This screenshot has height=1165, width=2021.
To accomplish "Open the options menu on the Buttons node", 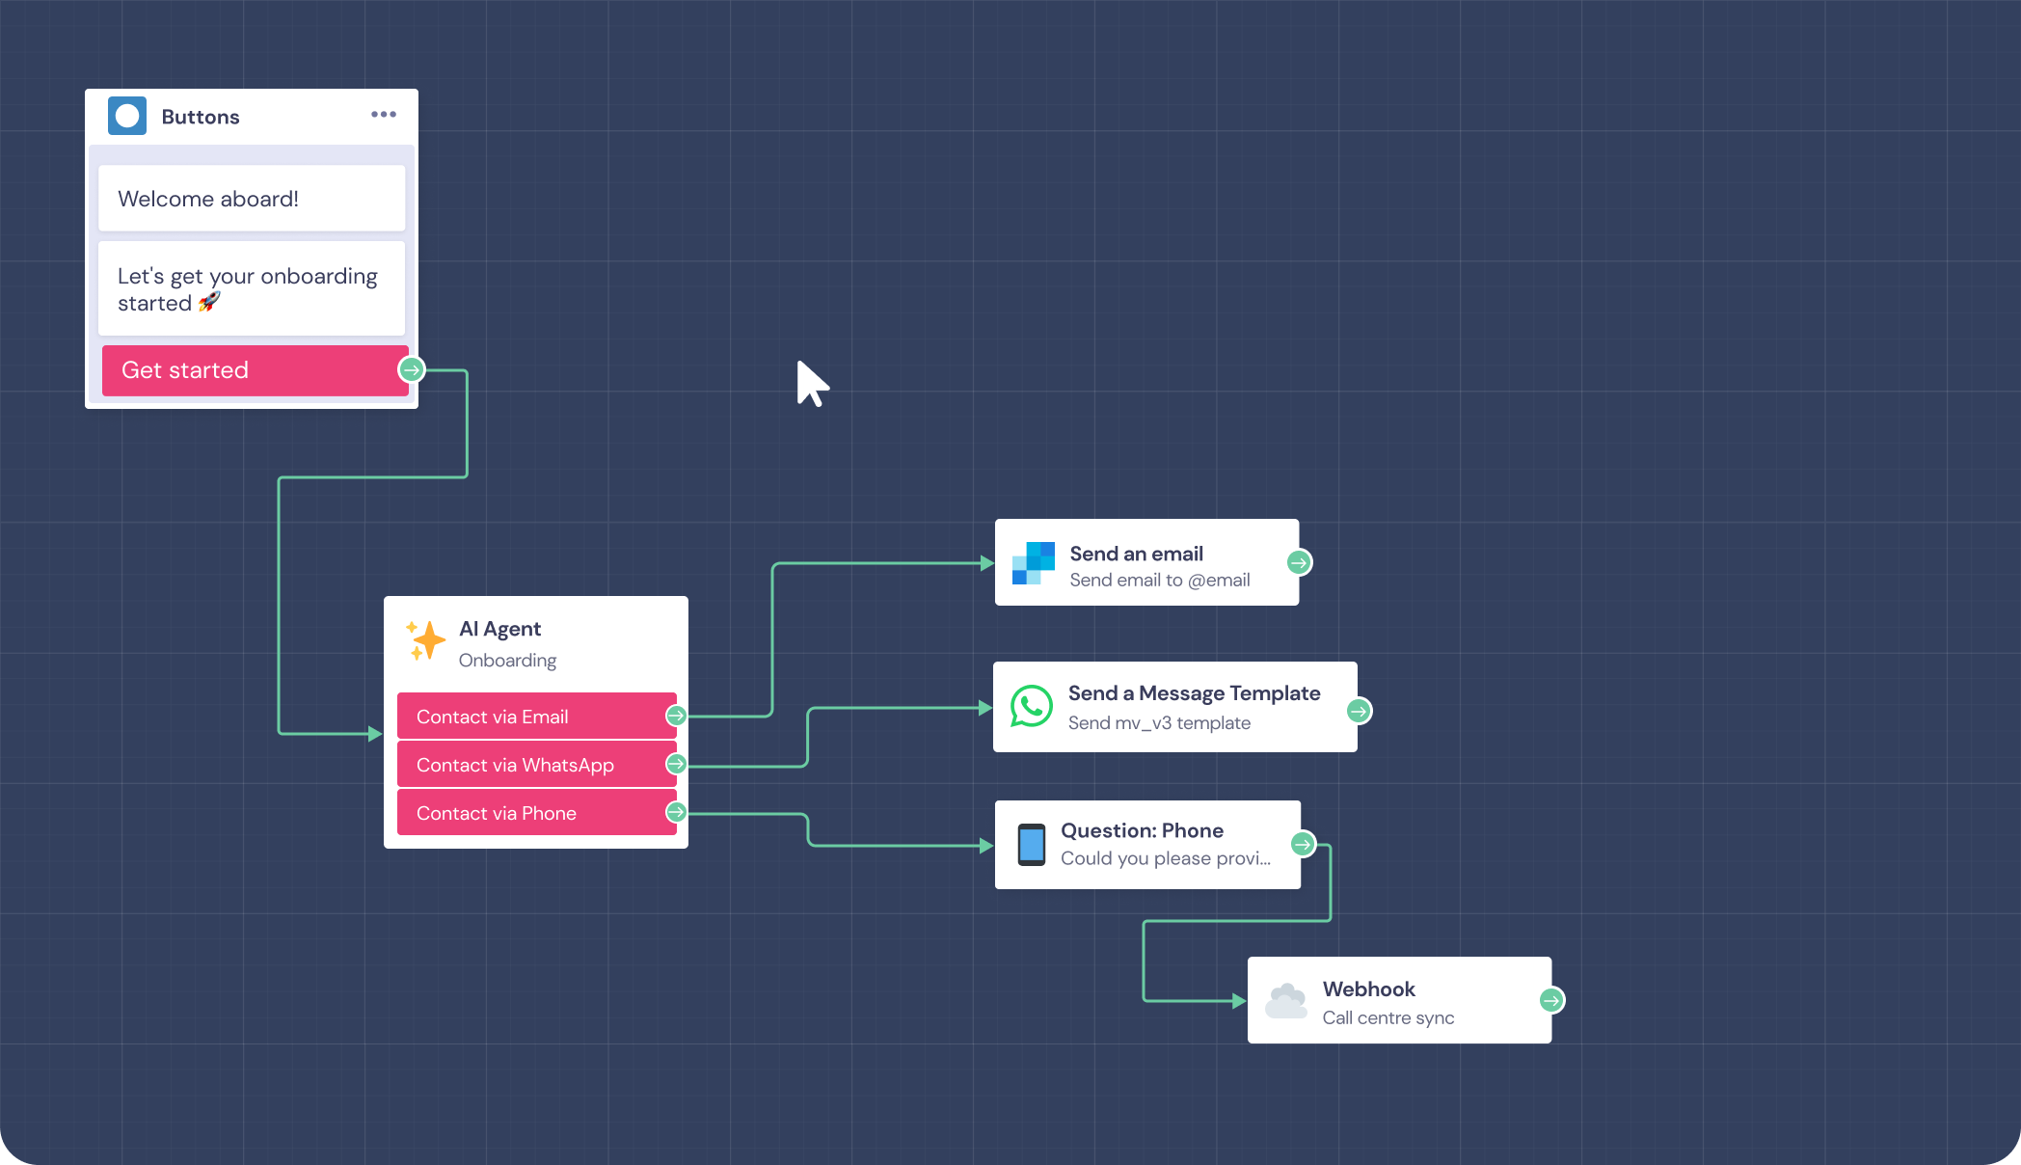I will click(x=384, y=114).
